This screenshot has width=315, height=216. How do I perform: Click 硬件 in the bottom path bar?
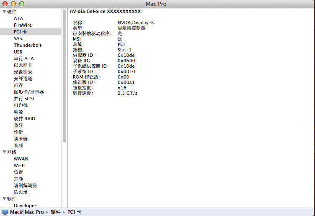tap(55, 212)
